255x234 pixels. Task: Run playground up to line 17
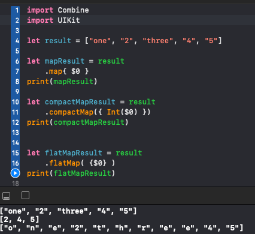15,173
